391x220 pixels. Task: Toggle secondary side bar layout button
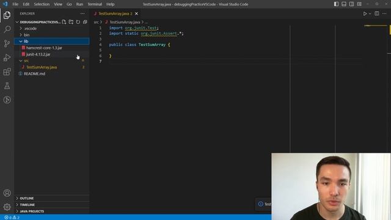click(x=351, y=4)
